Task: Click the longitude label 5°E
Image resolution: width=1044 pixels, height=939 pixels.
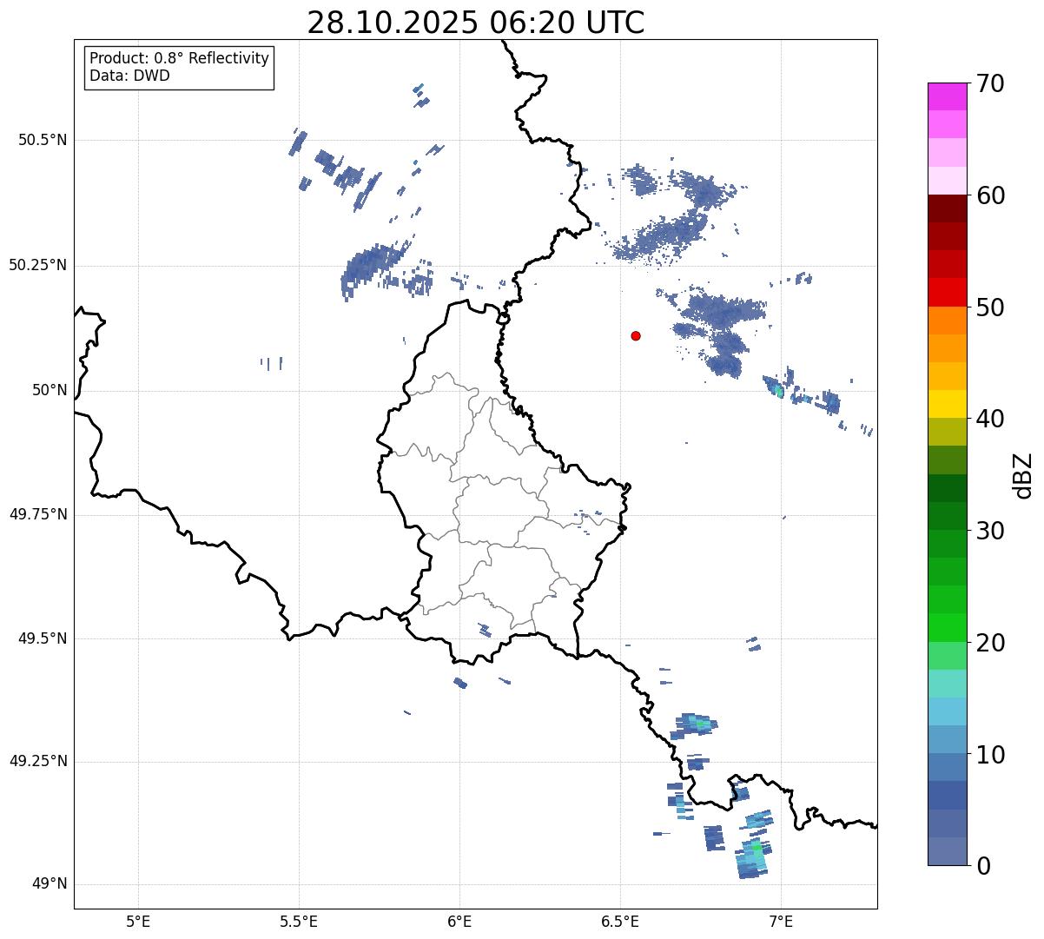Action: point(138,921)
